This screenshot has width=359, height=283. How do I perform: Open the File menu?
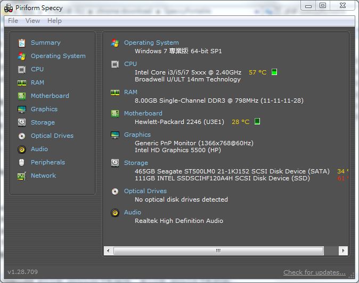(13, 21)
